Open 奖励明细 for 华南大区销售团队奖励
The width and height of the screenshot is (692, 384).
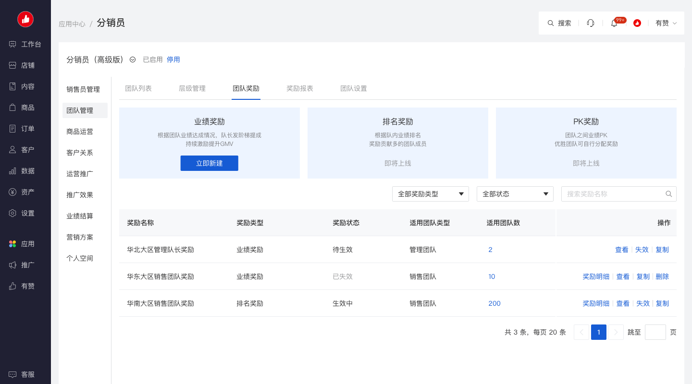tap(596, 303)
